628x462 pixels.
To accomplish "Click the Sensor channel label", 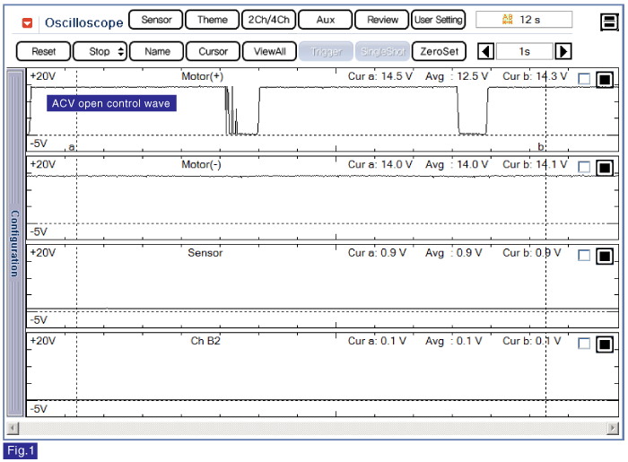I will [x=205, y=253].
